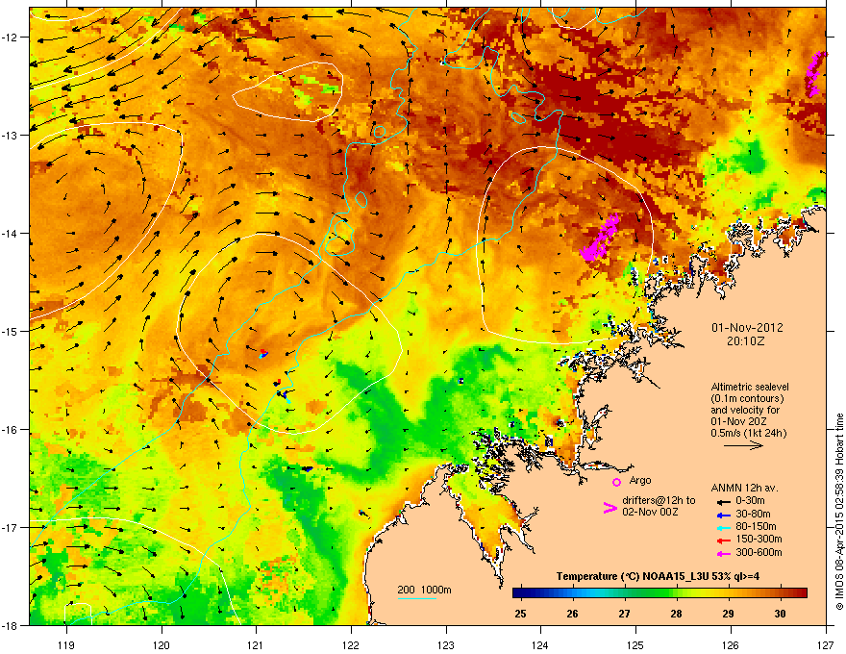Click the latitude axis label '-15'
The height and width of the screenshot is (654, 846).
pyautogui.click(x=10, y=331)
